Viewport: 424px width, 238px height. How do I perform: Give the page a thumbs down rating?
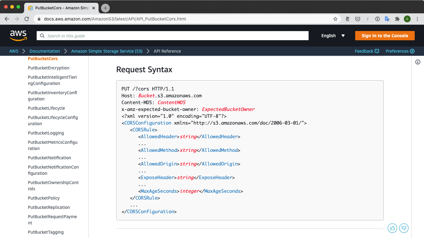[404, 228]
